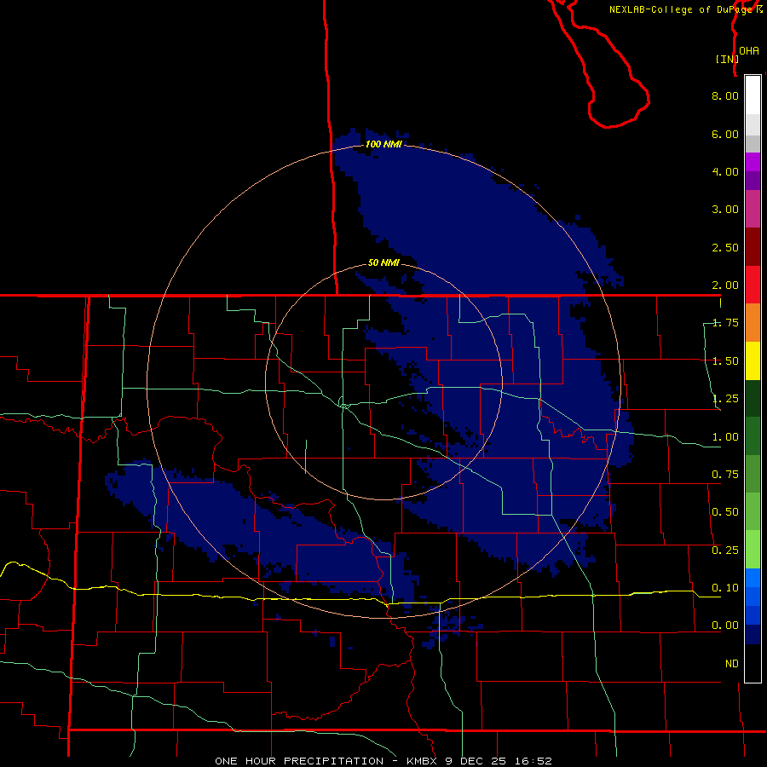The width and height of the screenshot is (767, 767).
Task: Click the 1.25 legend value
Action: click(x=725, y=399)
